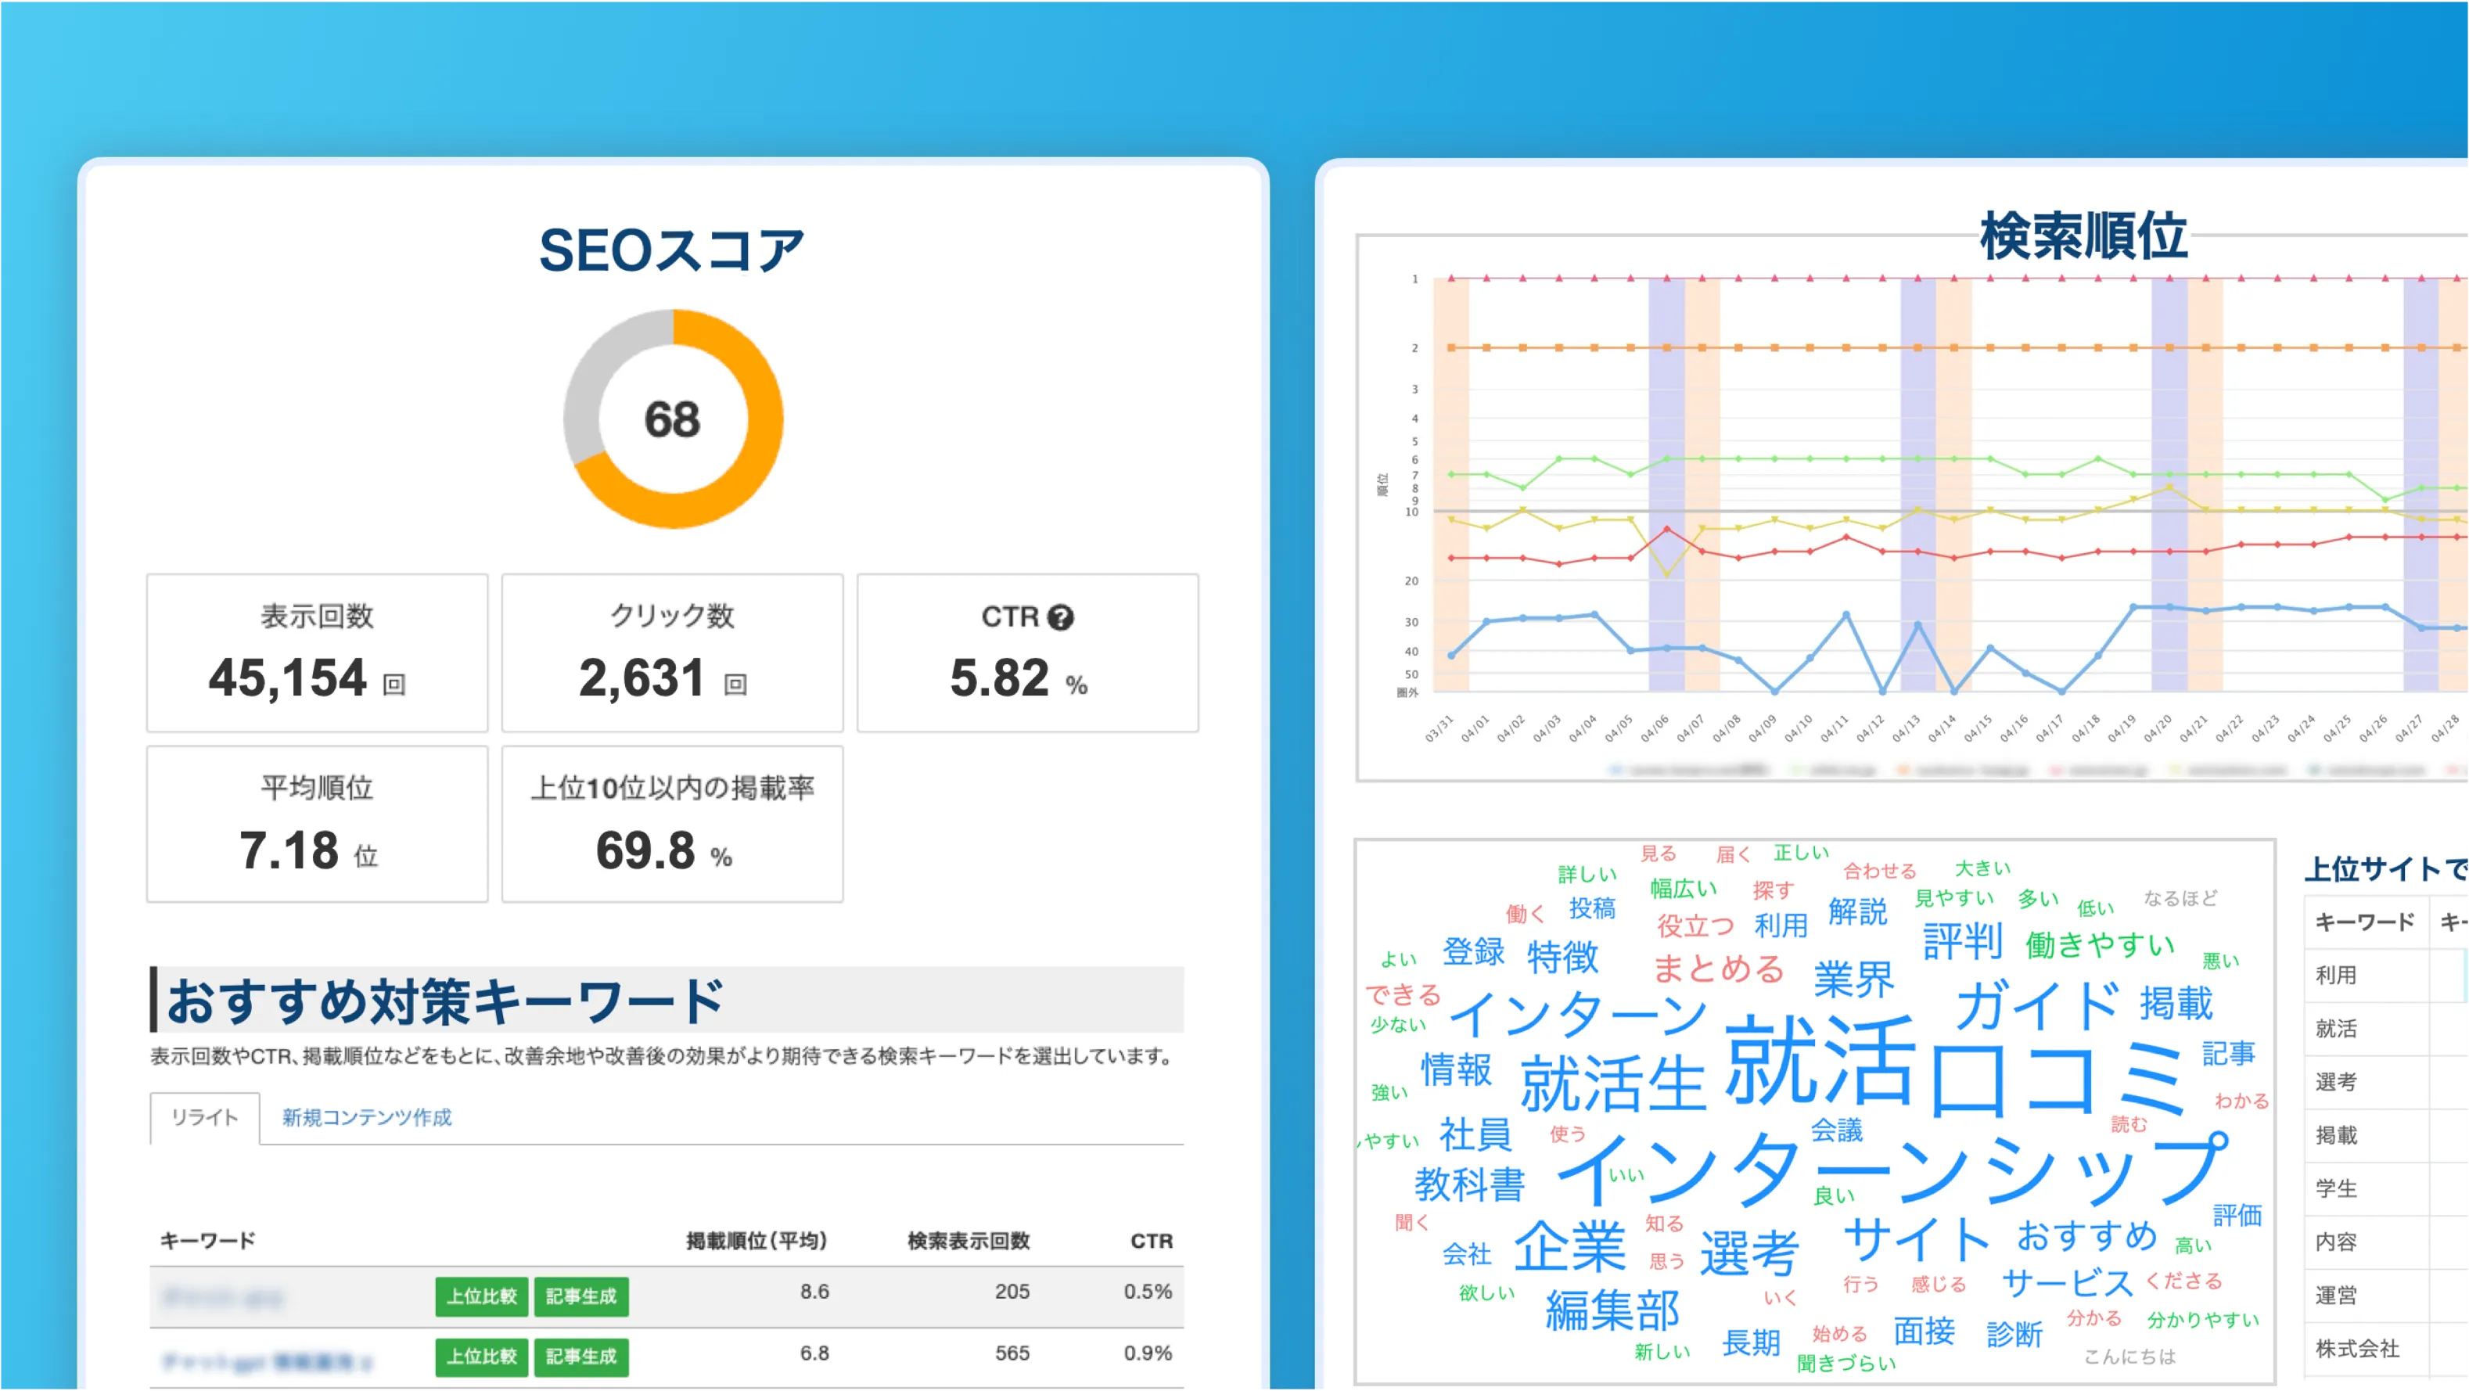
Task: Select the 利用 row in the top sites table
Action: [2337, 975]
